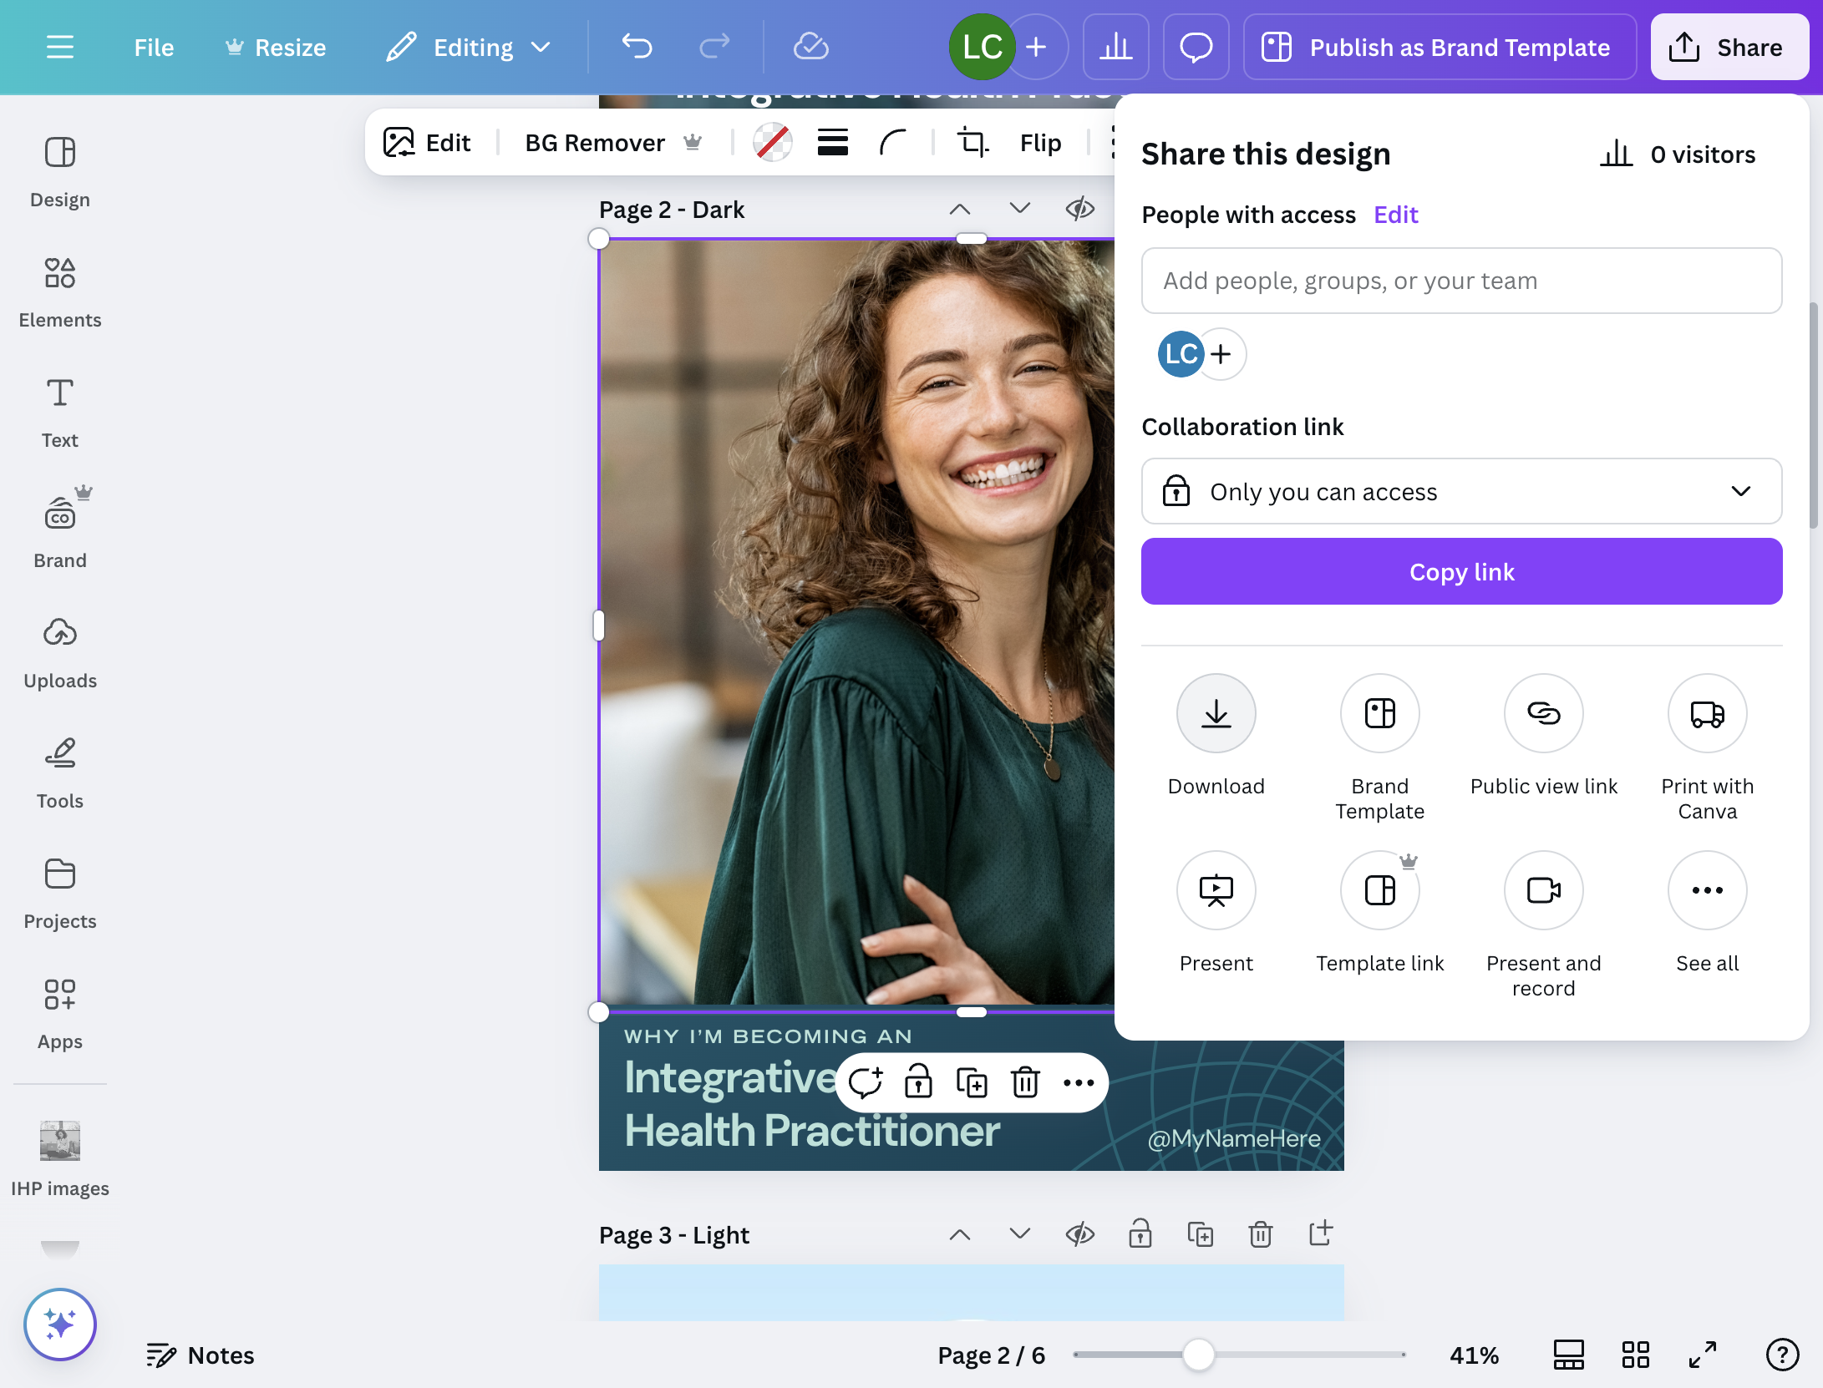Screen dimensions: 1823x1388
Task: Toggle grid view of pages
Action: click(x=1636, y=1355)
